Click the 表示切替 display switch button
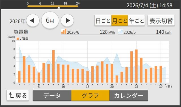 (161, 21)
